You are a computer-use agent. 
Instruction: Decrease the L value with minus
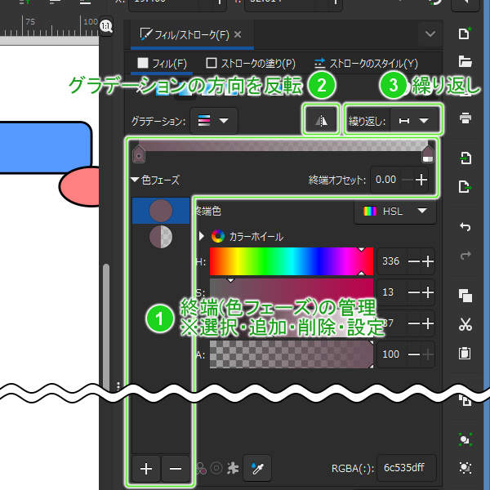coord(414,323)
